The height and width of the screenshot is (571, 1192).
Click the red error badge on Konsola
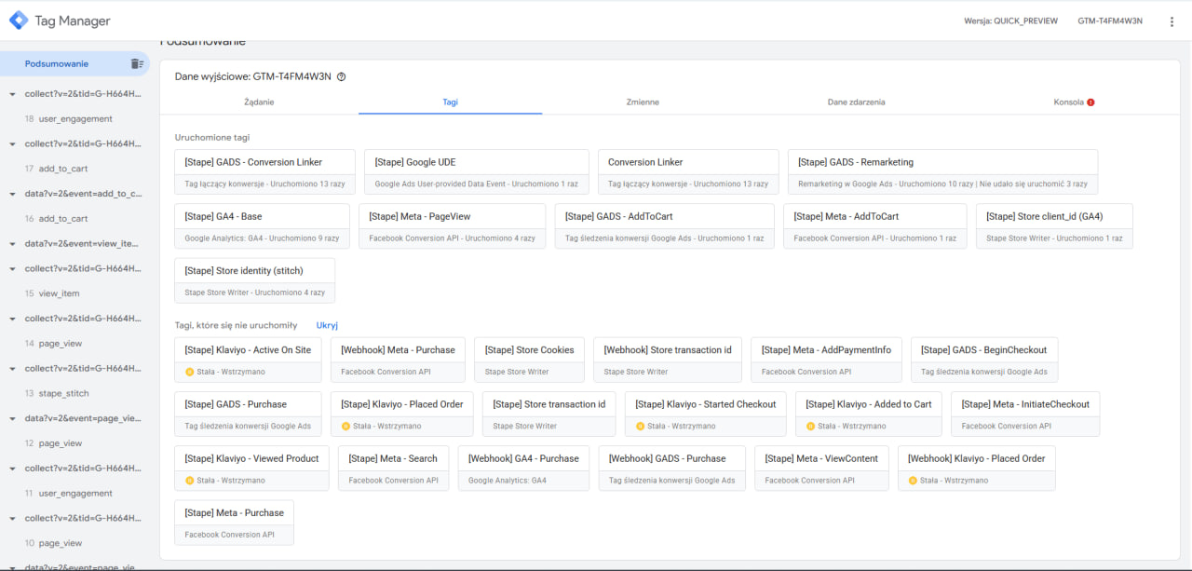tap(1090, 102)
